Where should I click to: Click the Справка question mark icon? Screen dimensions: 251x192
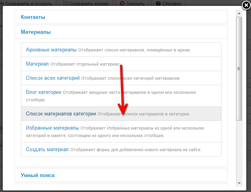point(158,4)
